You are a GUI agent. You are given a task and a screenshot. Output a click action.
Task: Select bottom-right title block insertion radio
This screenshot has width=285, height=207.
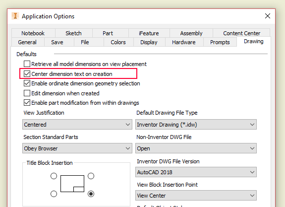[x=91, y=194]
